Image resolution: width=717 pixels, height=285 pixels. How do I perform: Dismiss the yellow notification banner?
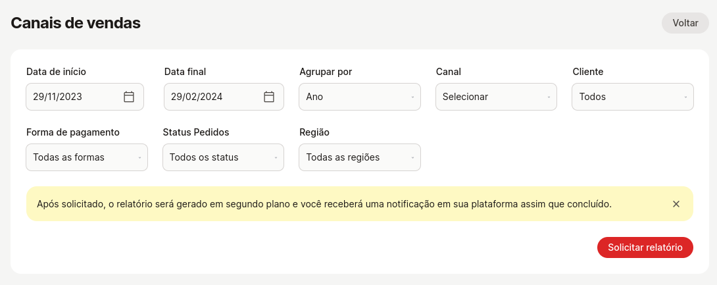coord(676,204)
